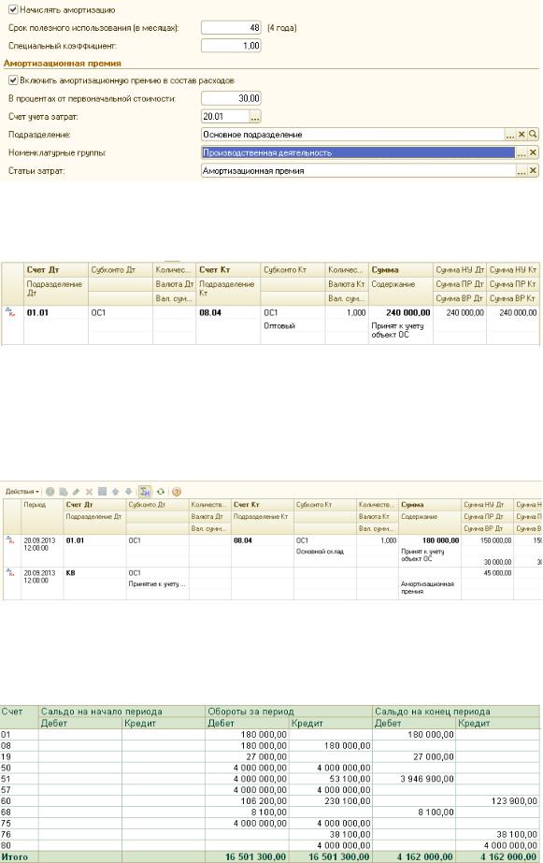Image resolution: width=543 pixels, height=863 pixels.
Task: Click the move down arrow toolbar icon
Action: tap(128, 492)
